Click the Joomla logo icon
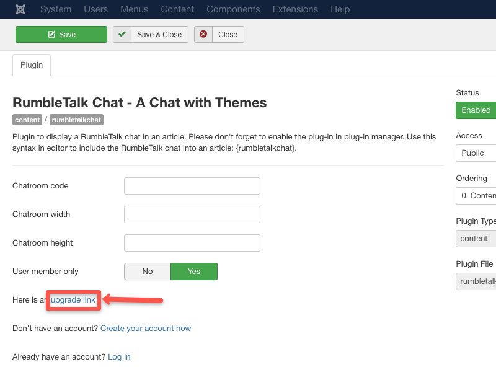This screenshot has height=372, width=496. (x=19, y=9)
